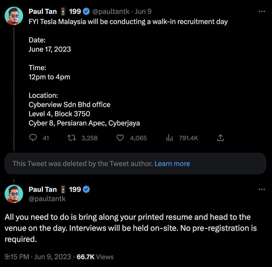The height and width of the screenshot is (267, 272).
Task: Click the share icon on first tweet
Action: 220,138
